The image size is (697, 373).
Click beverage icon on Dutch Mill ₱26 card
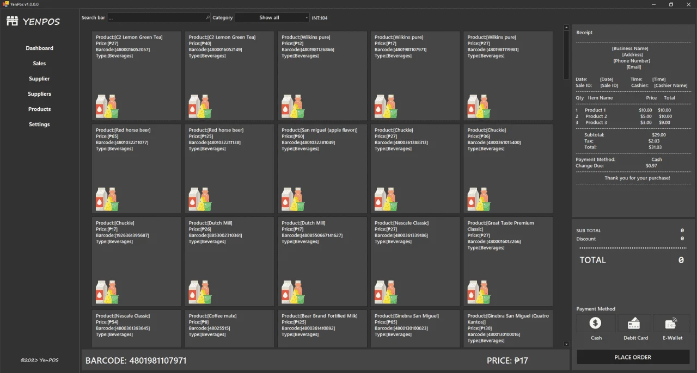[x=200, y=292]
